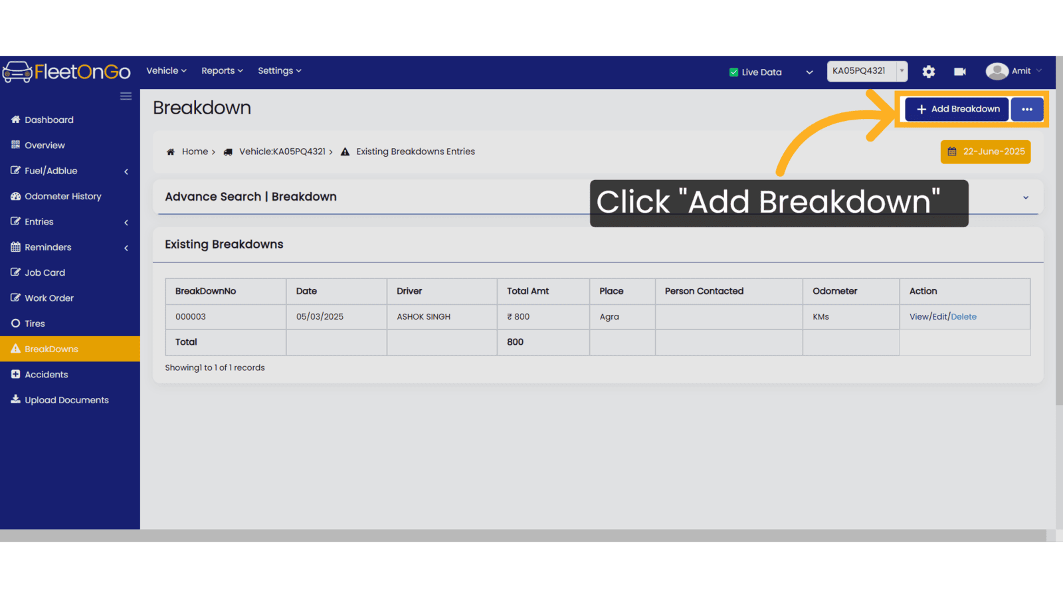Screen dimensions: 1063x598
Task: Click the Date column header
Action: click(337, 291)
